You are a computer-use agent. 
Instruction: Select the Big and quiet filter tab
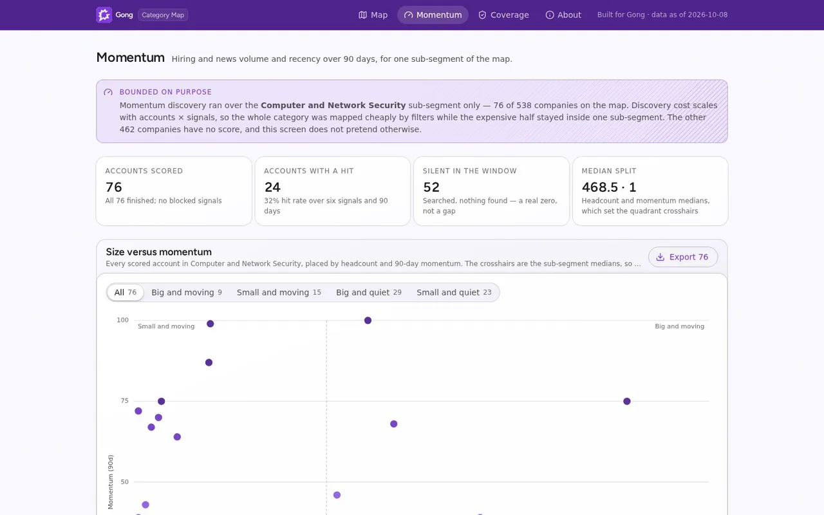(x=369, y=292)
